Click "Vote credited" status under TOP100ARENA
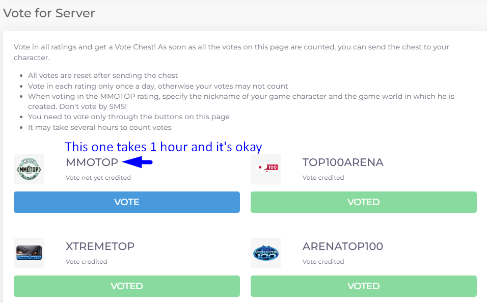Screen dimensions: 487x303 click(x=323, y=178)
